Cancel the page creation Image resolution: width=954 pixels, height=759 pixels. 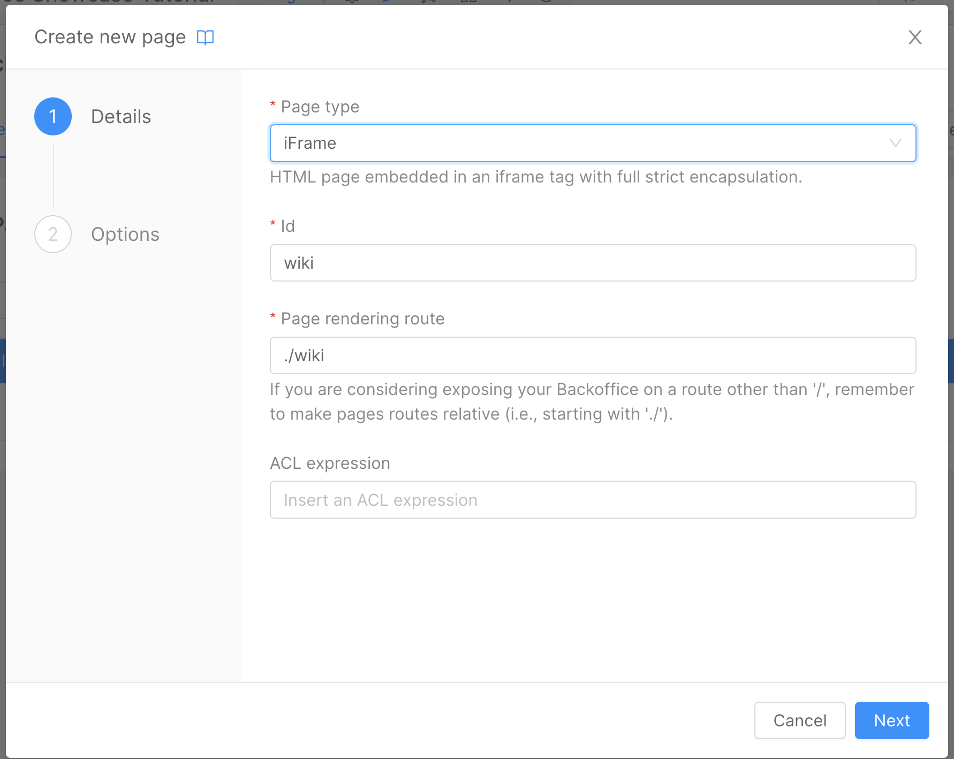[799, 720]
